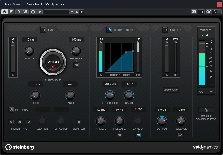Screen dimensions: 223x155
Task: Click the Gate Hold knob
Action: click(x=35, y=96)
